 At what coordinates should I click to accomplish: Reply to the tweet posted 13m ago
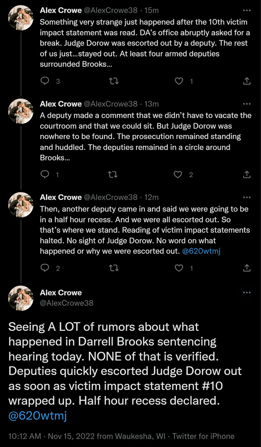(x=45, y=174)
